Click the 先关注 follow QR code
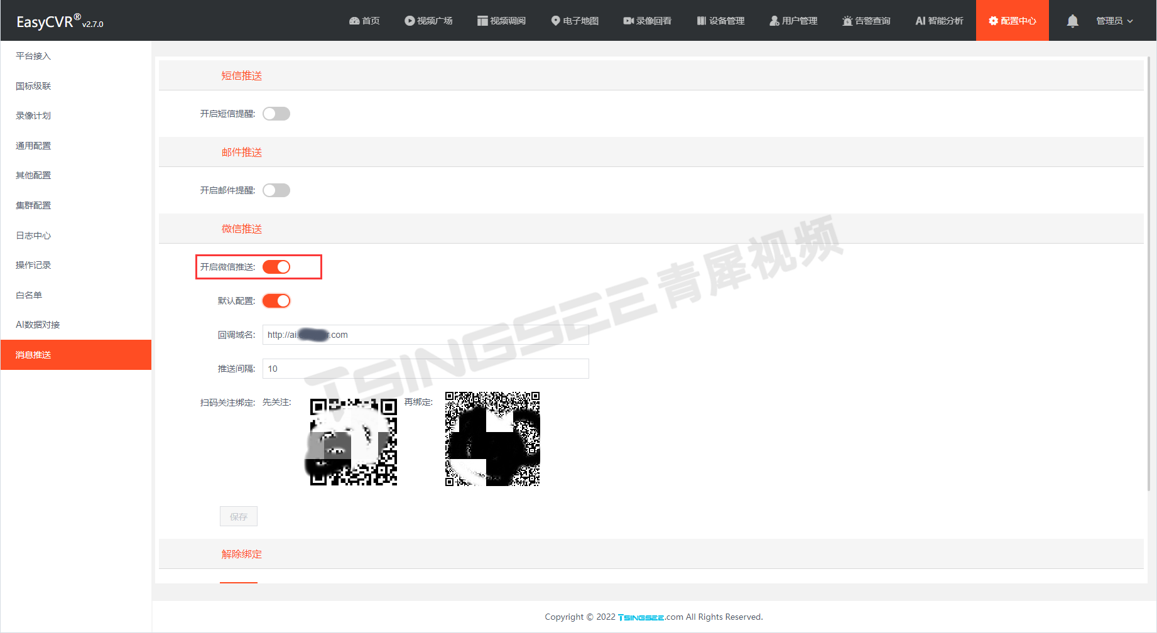Viewport: 1157px width, 633px height. point(354,442)
